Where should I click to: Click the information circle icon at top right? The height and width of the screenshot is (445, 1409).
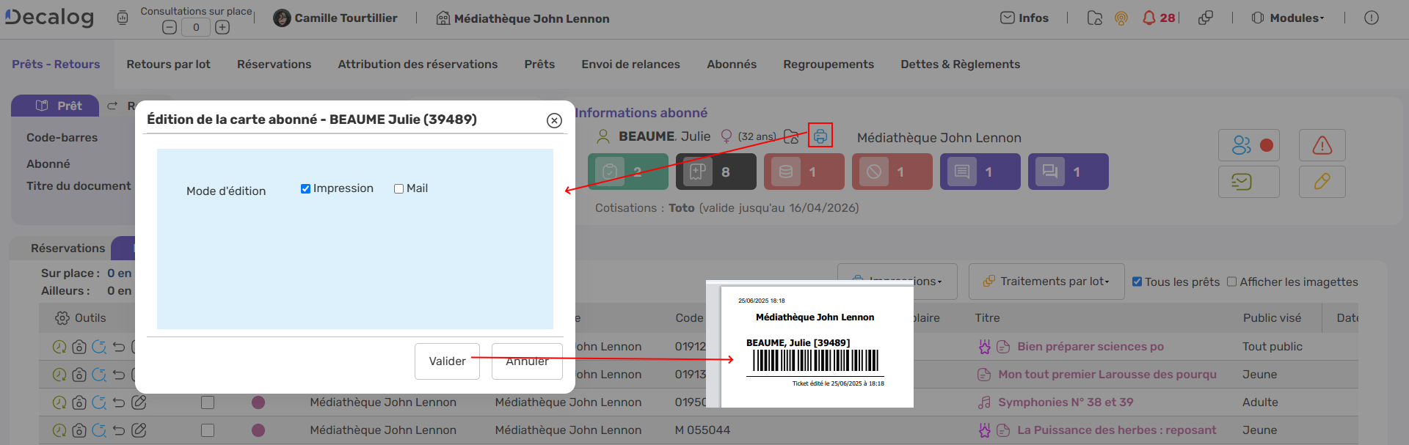pos(1371,18)
